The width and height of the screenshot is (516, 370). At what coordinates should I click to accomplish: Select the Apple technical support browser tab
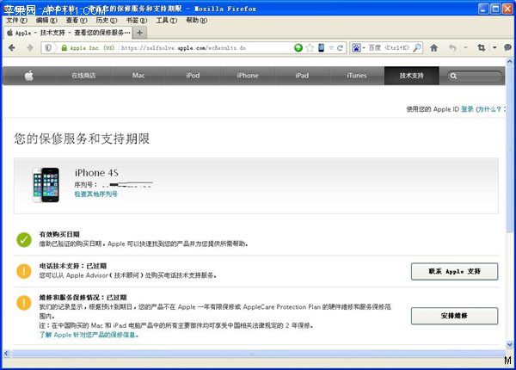(69, 33)
